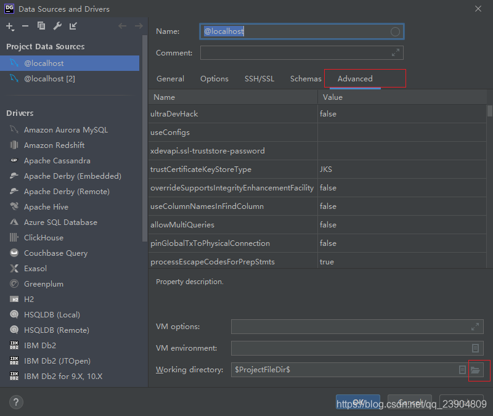The image size is (493, 416).
Task: Select IBM Db2 (JTOpen) driver
Action: pos(71,361)
